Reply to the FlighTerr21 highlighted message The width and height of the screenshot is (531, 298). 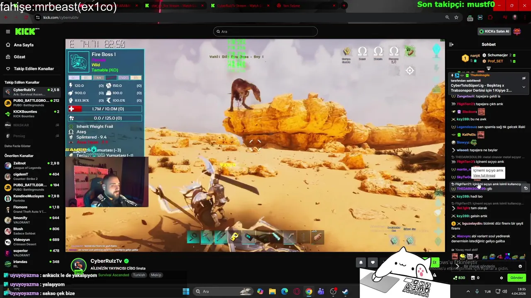point(526,188)
